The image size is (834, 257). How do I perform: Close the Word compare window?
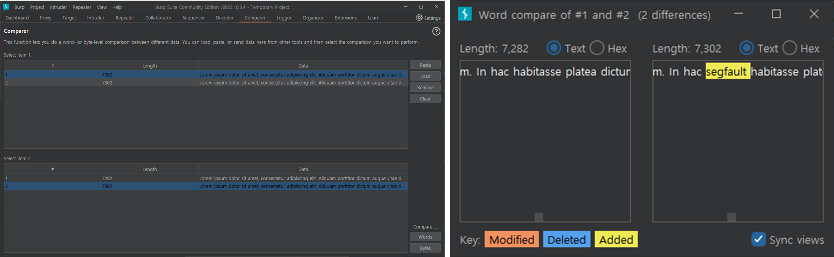(814, 14)
